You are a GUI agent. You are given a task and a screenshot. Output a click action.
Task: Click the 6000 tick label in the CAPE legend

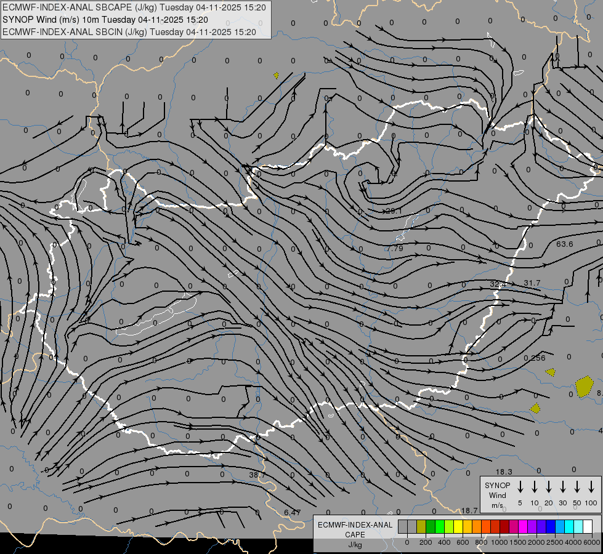click(x=592, y=542)
